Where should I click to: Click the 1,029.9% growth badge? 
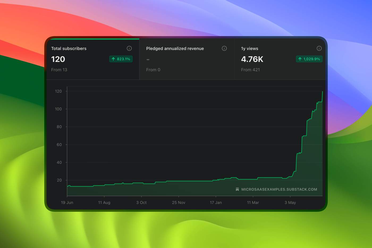click(309, 59)
